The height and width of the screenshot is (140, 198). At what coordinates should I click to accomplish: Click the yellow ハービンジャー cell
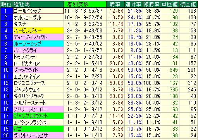[38, 30]
